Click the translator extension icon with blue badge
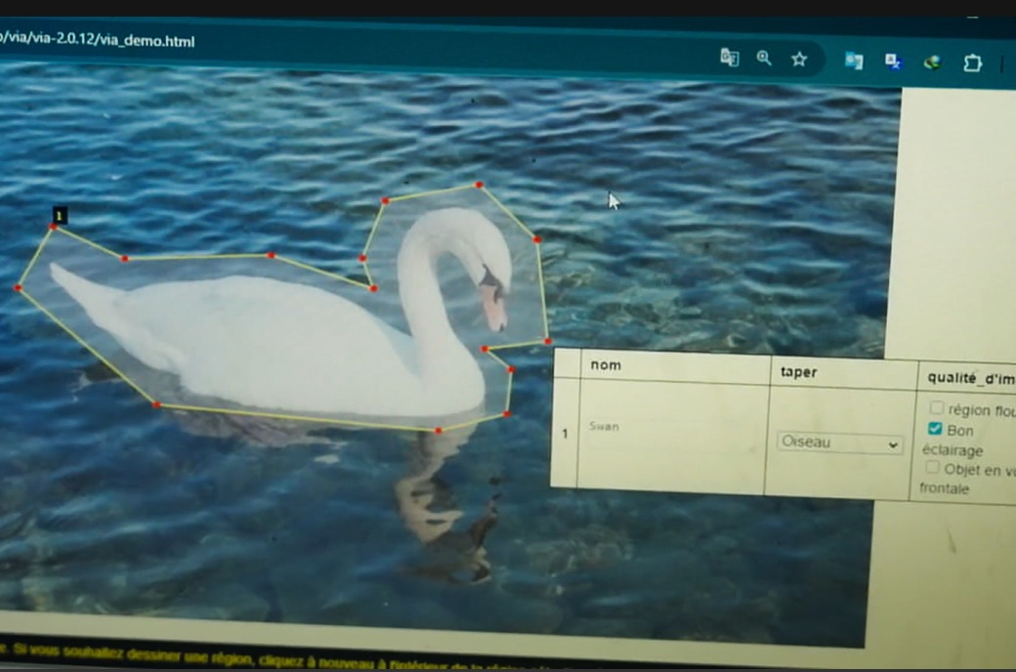 (x=893, y=62)
